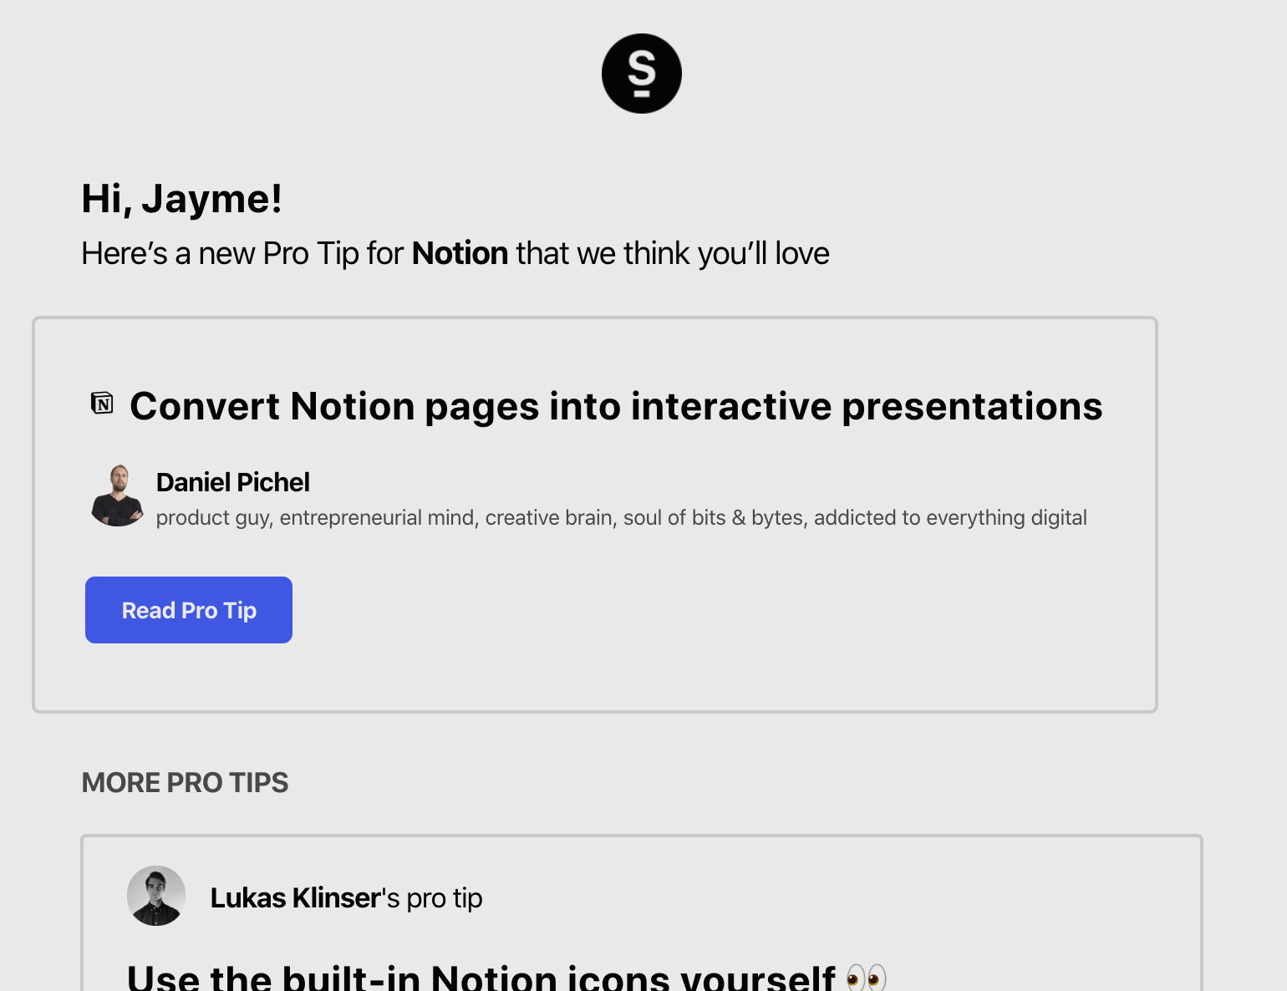Image resolution: width=1287 pixels, height=991 pixels.
Task: Click Daniel Pichel's bio line text
Action: [x=622, y=518]
